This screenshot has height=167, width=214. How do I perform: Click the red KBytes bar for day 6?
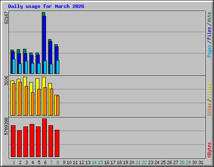(x=44, y=138)
